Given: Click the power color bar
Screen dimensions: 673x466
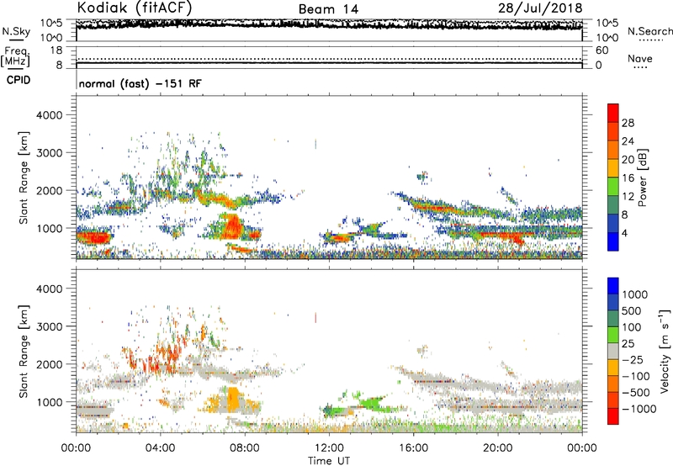Looking at the screenshot, I should [x=613, y=177].
